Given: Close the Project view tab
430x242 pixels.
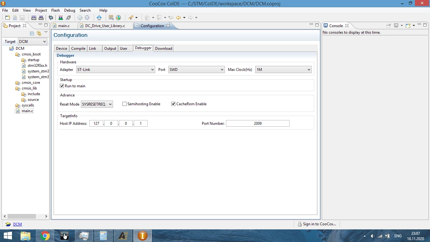Looking at the screenshot, I should (x=25, y=26).
